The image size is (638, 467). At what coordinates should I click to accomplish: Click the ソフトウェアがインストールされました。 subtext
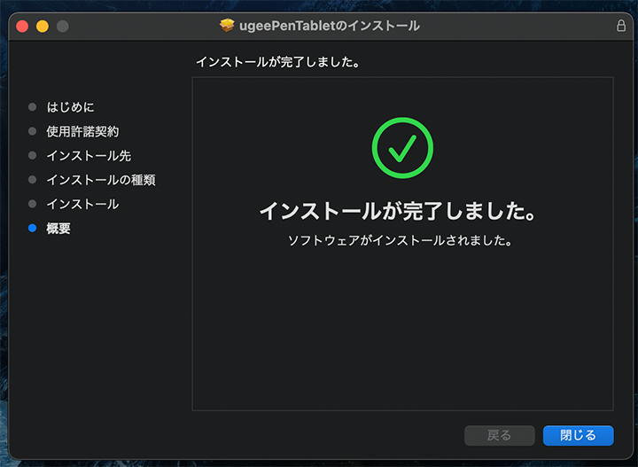click(401, 240)
